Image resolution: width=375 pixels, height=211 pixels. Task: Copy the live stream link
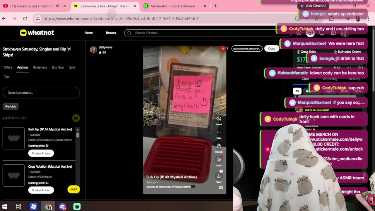[272, 49]
